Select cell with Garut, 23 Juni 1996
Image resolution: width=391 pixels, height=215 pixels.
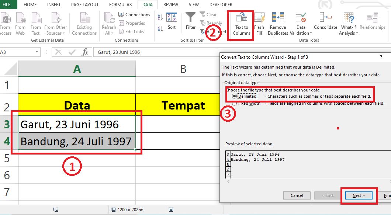click(x=77, y=124)
